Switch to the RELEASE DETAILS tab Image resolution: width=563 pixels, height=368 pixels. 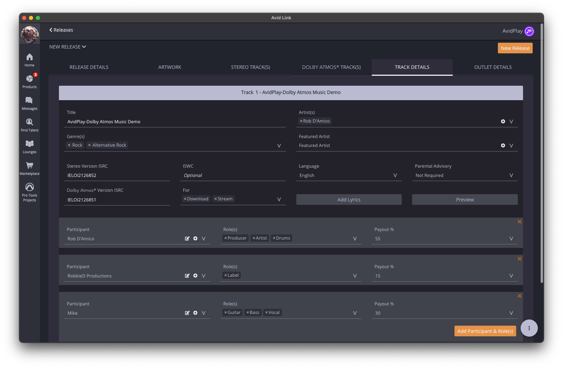89,67
